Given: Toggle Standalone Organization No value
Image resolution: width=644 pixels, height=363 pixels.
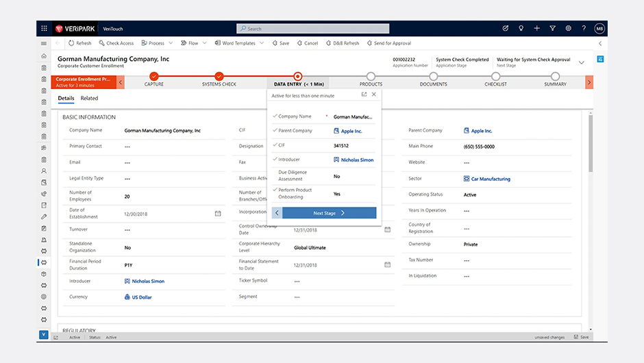Looking at the screenshot, I should point(127,248).
